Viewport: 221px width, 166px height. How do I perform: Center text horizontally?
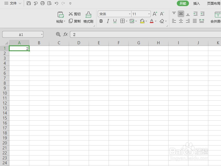tap(181, 21)
